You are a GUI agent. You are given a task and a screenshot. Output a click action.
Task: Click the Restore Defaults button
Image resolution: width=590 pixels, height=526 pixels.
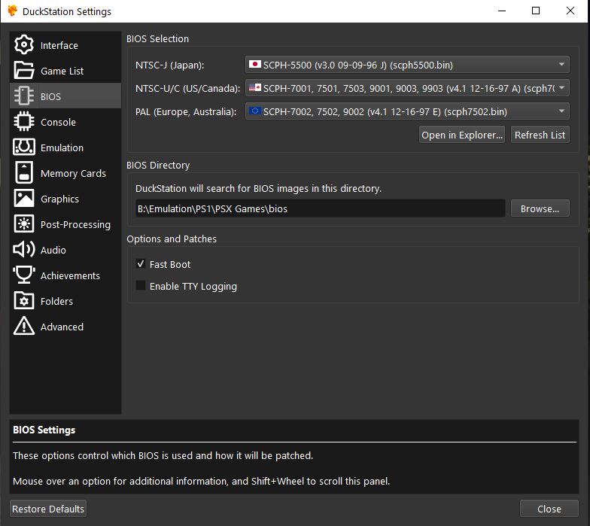pyautogui.click(x=48, y=509)
